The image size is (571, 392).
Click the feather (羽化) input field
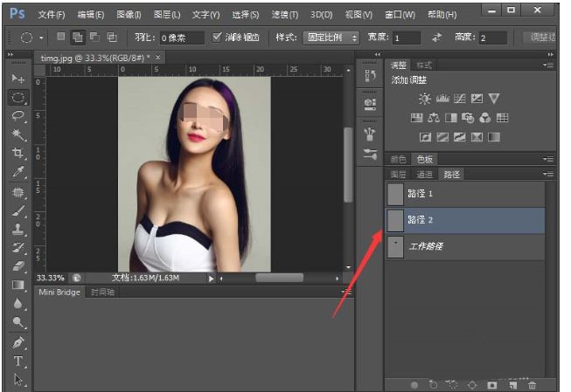tap(182, 38)
